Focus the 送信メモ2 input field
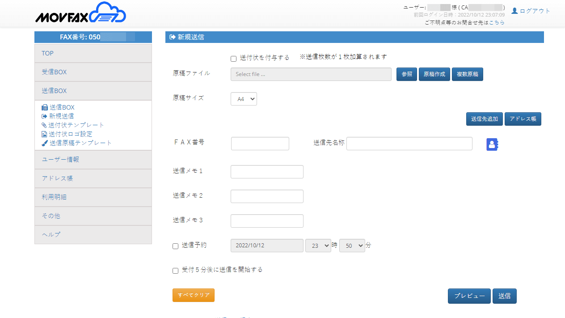The width and height of the screenshot is (565, 318). click(x=267, y=196)
